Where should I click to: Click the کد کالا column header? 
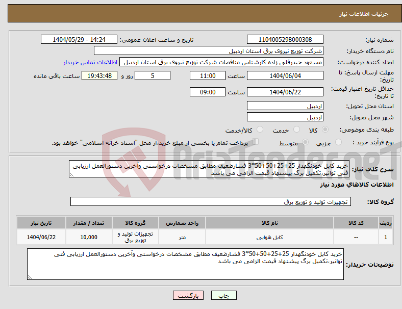[x=356, y=223]
